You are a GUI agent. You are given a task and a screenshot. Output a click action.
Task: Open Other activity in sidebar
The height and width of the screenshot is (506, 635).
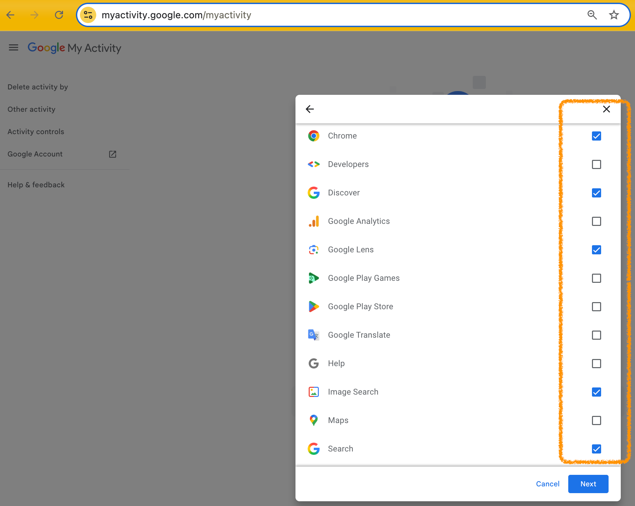pyautogui.click(x=31, y=109)
